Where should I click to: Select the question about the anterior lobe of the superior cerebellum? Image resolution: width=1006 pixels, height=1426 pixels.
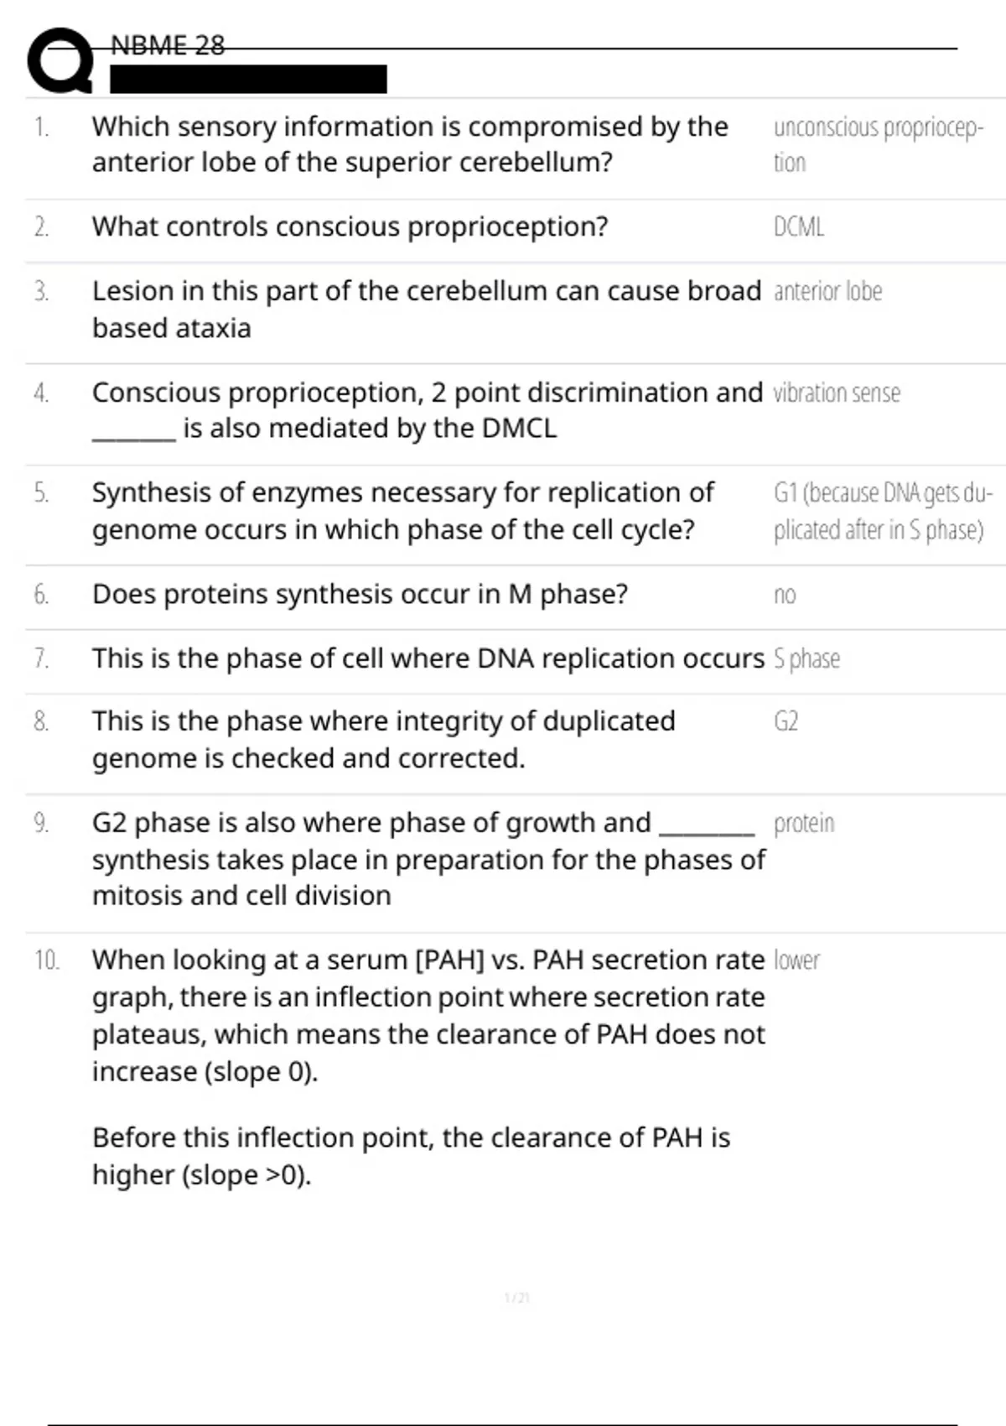point(410,144)
